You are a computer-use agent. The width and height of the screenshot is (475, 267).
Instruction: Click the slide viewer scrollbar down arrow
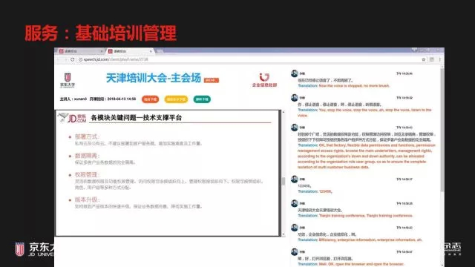click(284, 234)
